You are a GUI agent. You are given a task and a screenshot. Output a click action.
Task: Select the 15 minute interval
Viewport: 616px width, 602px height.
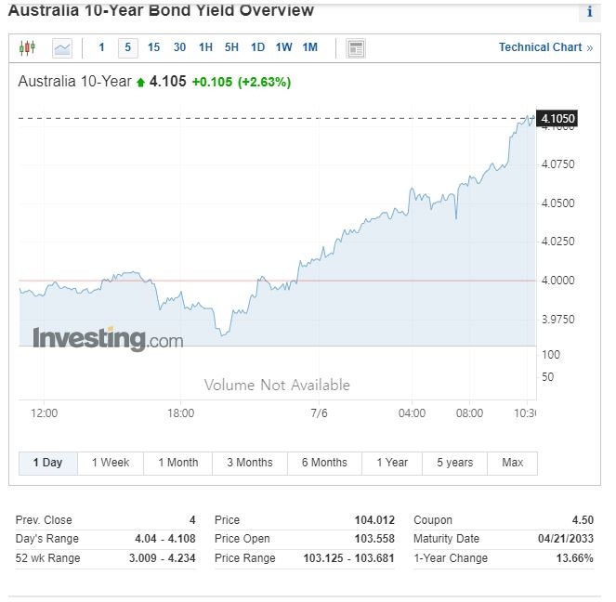pyautogui.click(x=153, y=47)
